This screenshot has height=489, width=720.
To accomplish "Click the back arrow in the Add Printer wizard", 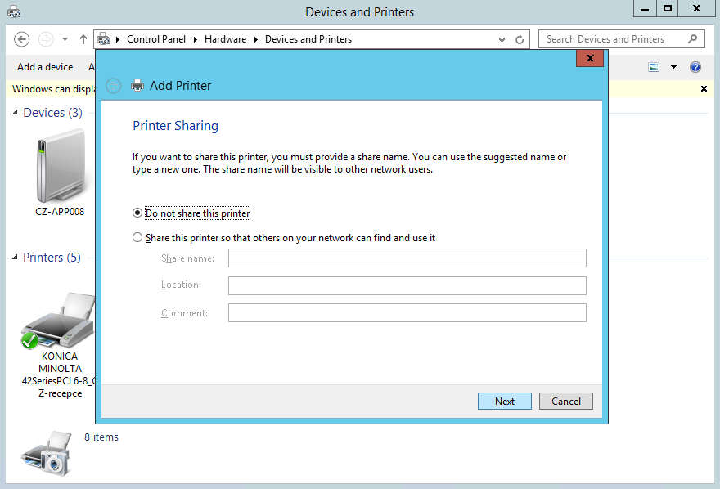I will pyautogui.click(x=113, y=85).
